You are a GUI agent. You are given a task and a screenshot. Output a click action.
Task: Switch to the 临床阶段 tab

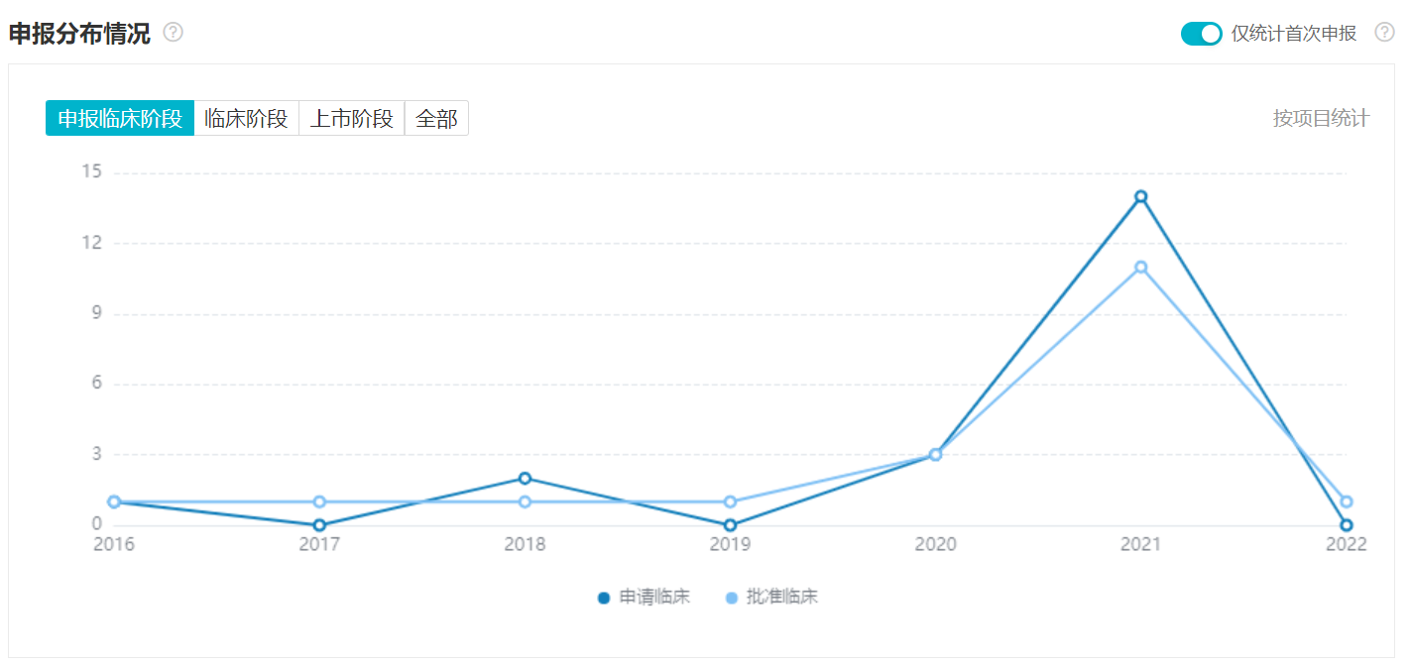(246, 119)
